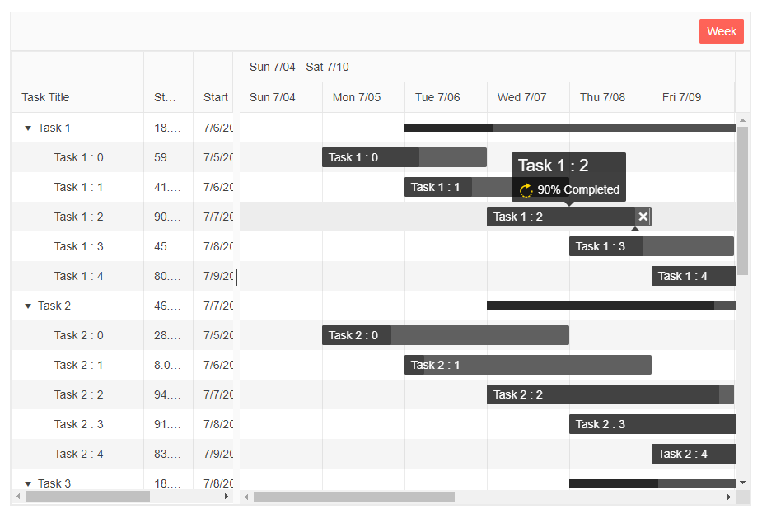Click the close X icon on Task 1 : 2 taskbar

[x=642, y=217]
